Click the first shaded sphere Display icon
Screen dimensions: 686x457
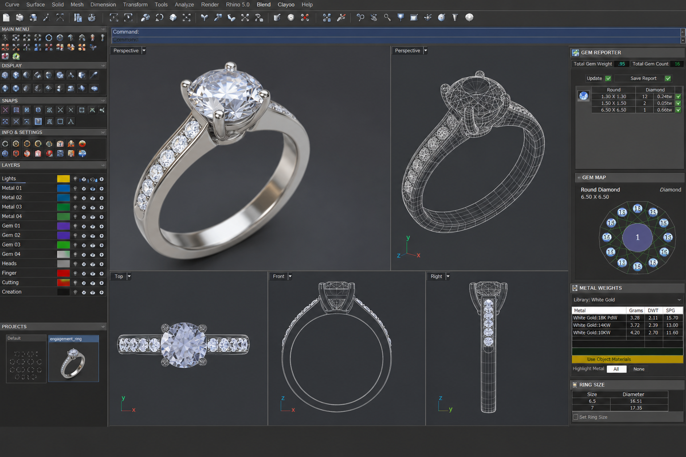5,75
